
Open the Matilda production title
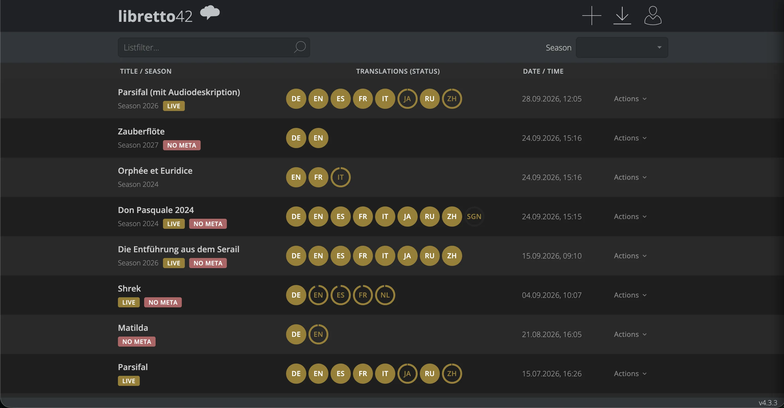click(x=133, y=328)
